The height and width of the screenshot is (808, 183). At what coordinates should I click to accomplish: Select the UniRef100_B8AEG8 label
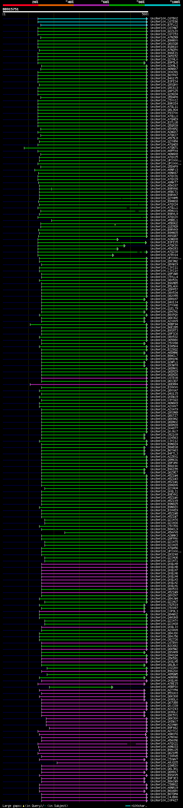click(164, 447)
